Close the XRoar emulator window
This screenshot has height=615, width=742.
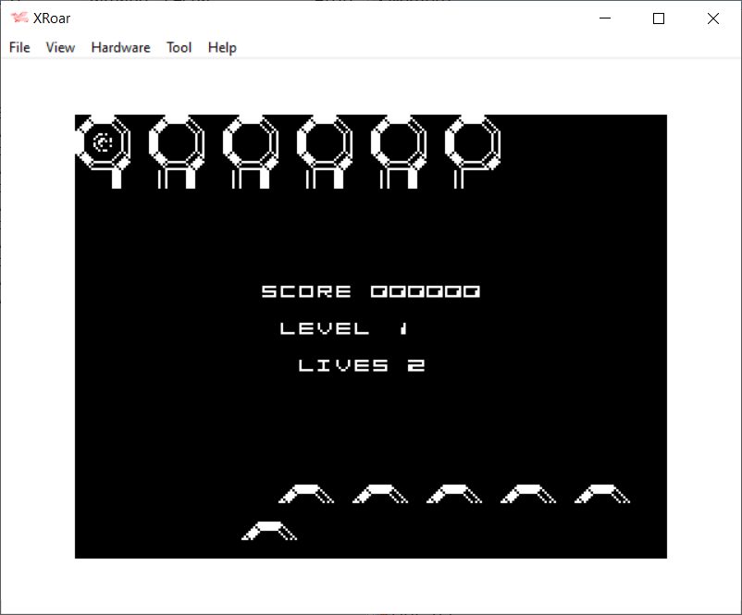click(x=712, y=18)
